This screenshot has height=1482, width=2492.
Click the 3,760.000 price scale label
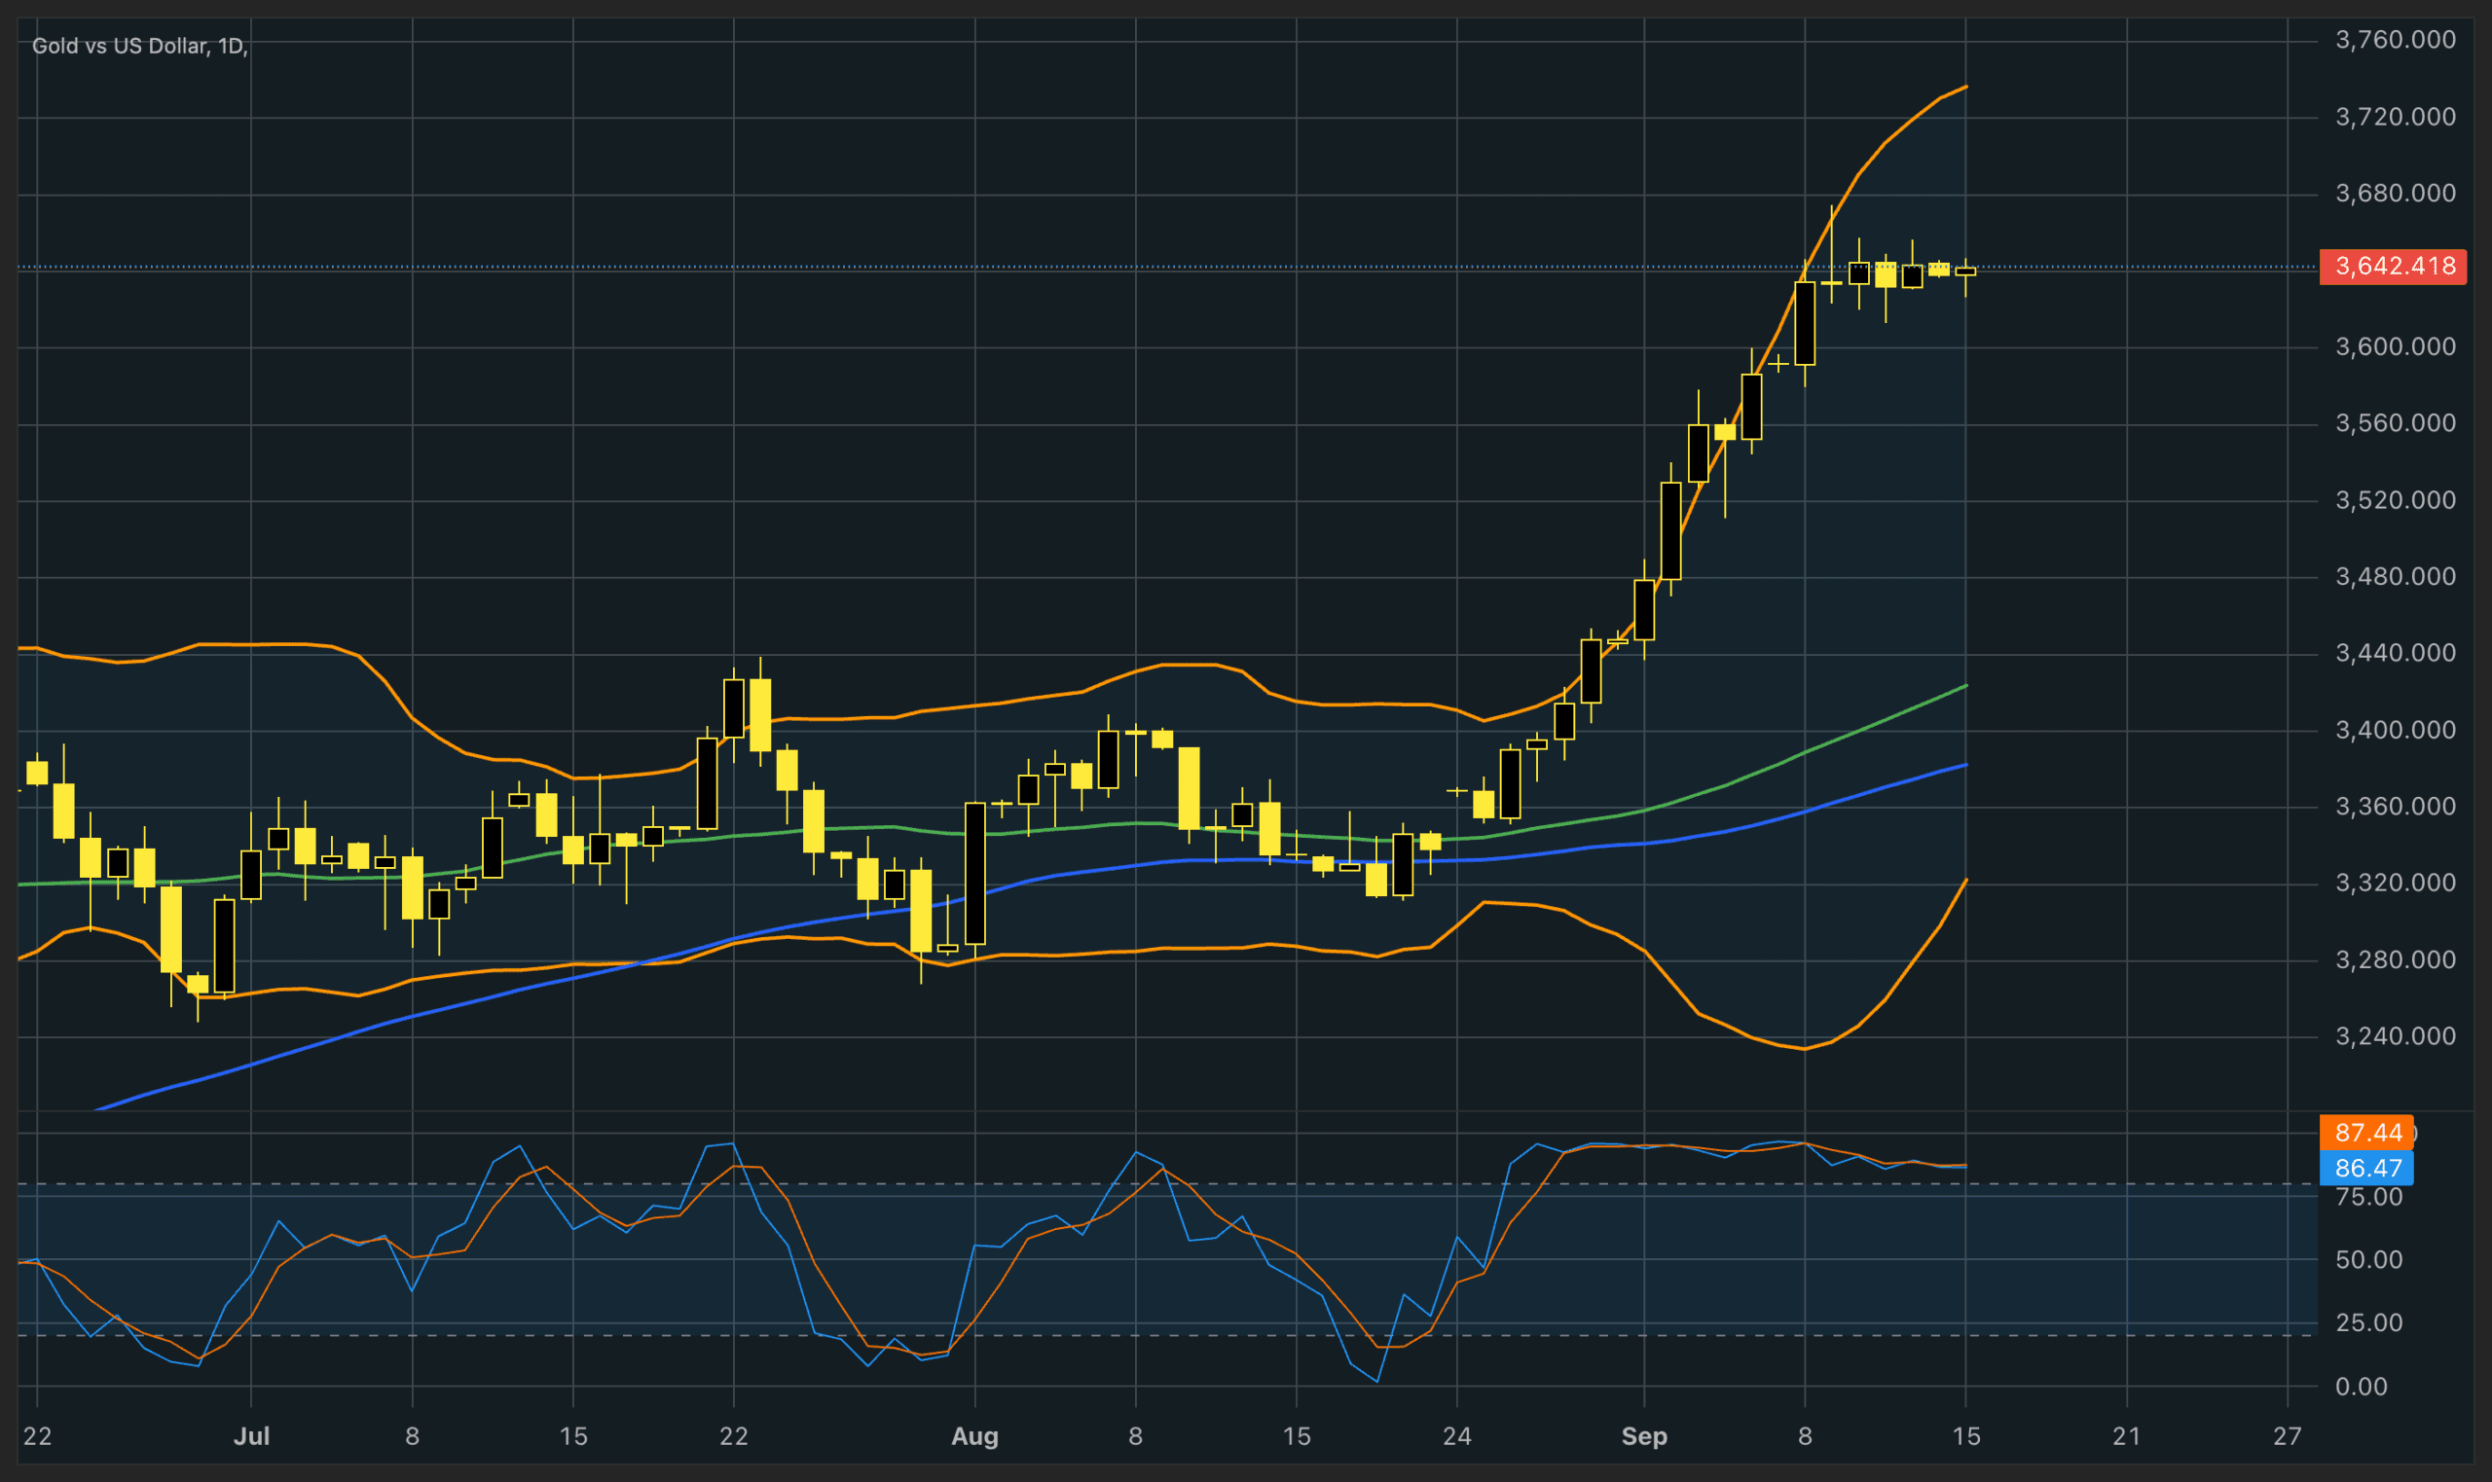click(2394, 40)
